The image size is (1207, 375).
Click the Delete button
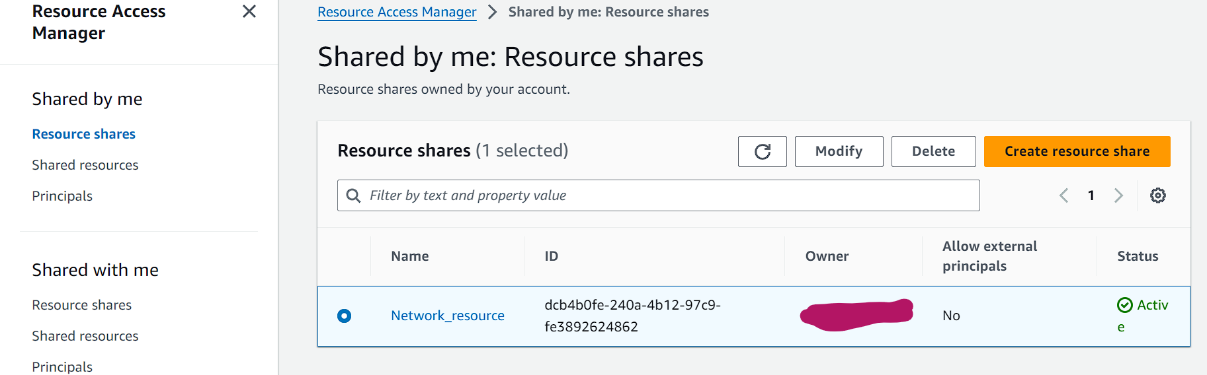(933, 151)
